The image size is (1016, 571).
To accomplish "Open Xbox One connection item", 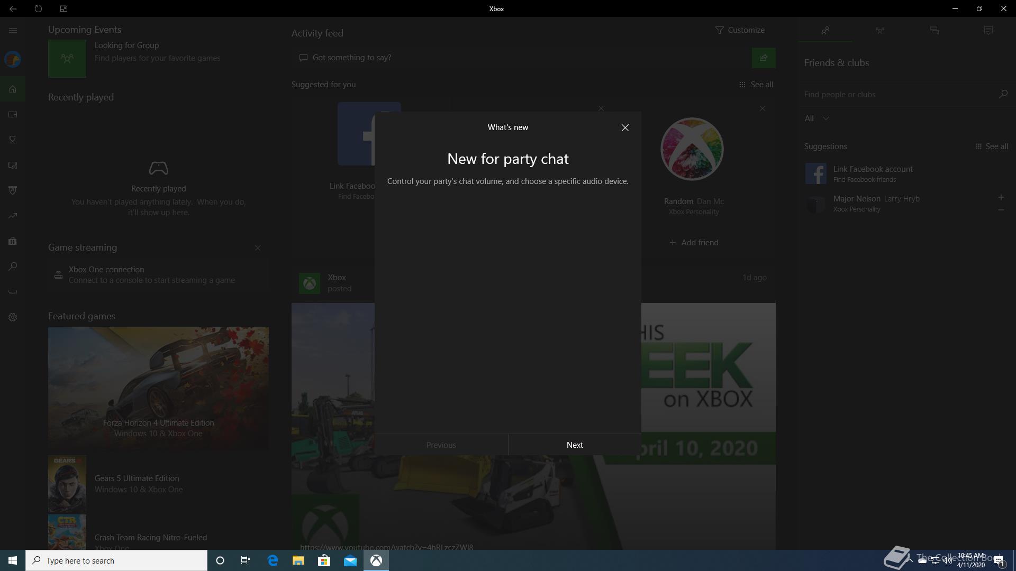I will coord(158,275).
